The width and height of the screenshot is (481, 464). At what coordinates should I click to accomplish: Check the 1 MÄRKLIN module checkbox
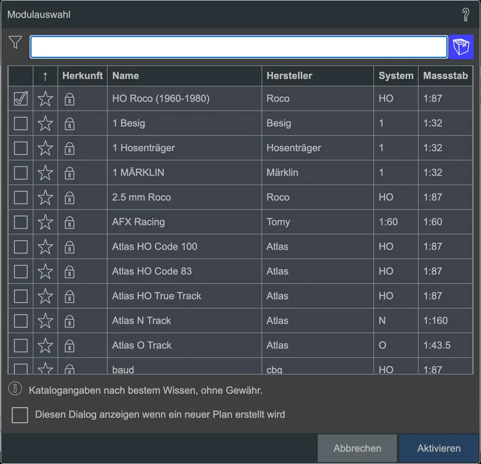[x=21, y=173]
